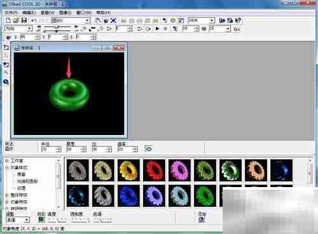Click the Z coordinate input field
The image size is (318, 234).
click(84, 37)
